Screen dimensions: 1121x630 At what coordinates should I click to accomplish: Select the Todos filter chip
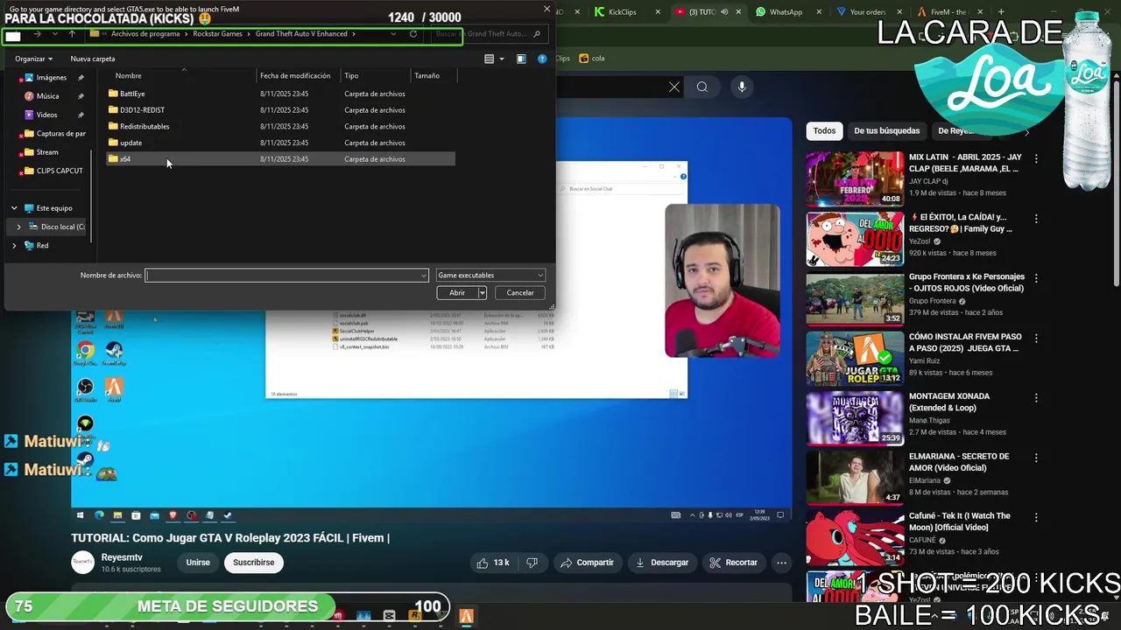click(x=824, y=131)
